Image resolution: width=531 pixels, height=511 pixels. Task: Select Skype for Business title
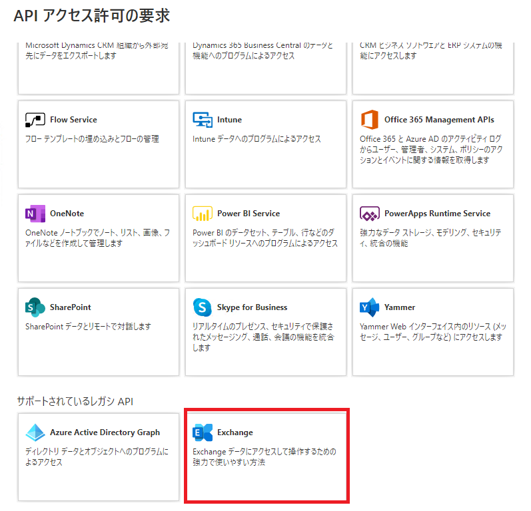point(253,307)
